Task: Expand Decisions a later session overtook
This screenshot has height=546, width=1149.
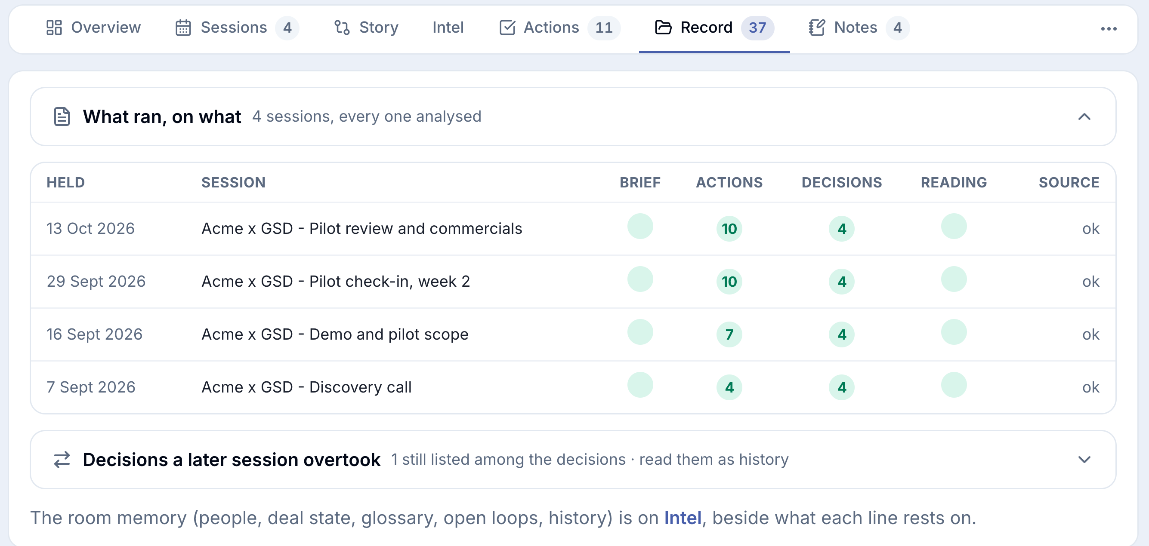Action: tap(1084, 460)
